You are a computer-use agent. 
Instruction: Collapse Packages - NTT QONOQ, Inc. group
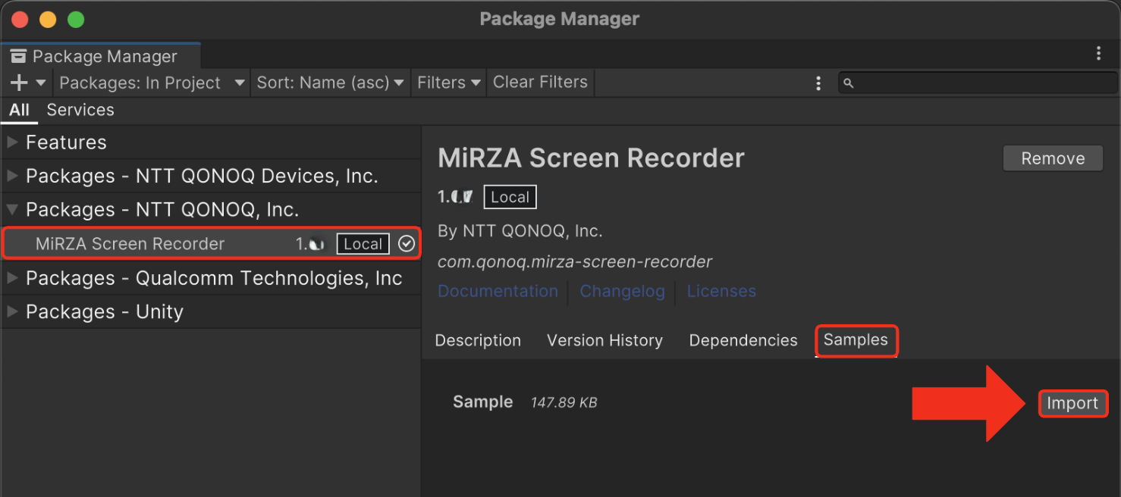click(12, 210)
